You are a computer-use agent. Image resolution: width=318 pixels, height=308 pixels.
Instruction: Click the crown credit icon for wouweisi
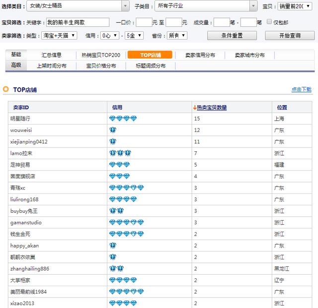coord(113,130)
